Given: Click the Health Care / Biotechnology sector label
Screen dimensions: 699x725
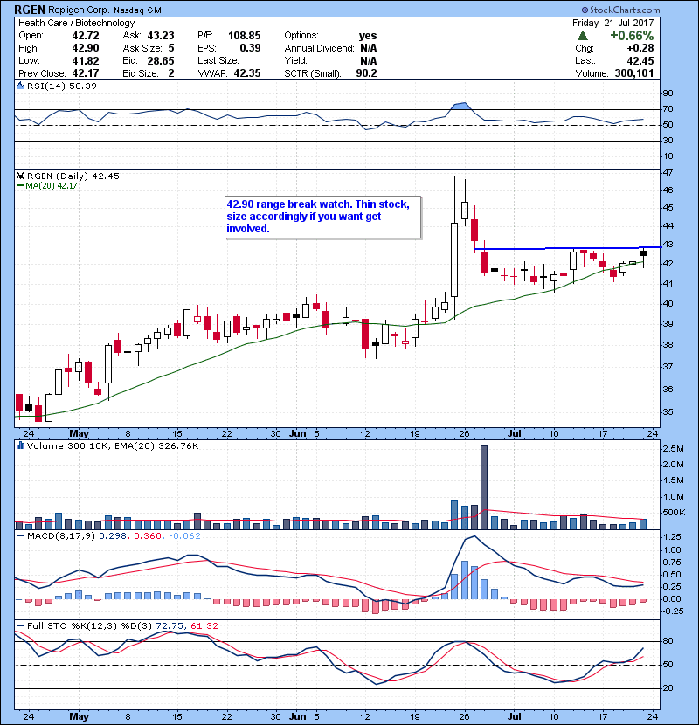Looking at the screenshot, I should tap(77, 23).
